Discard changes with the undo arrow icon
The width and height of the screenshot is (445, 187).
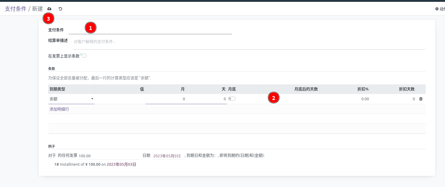(x=61, y=9)
